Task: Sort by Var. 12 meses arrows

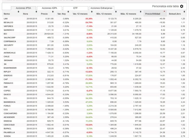Action: pos(92,12)
